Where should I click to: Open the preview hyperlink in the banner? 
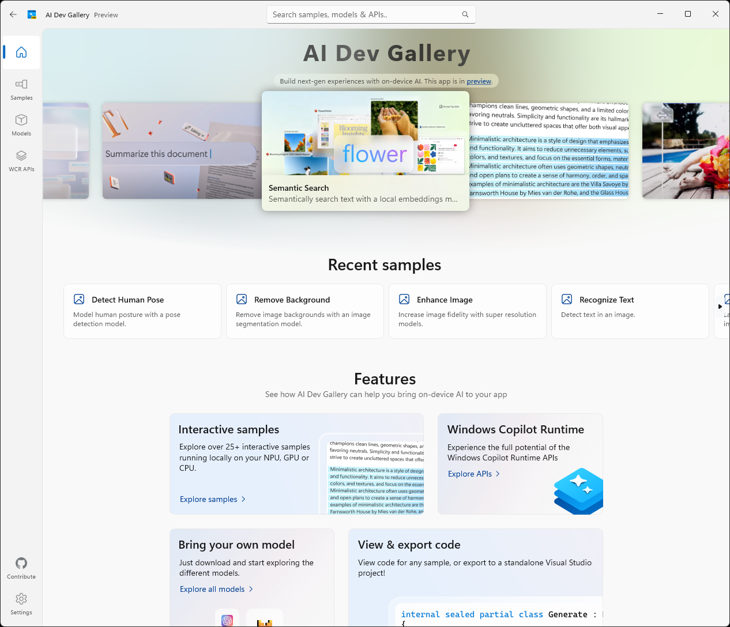click(x=479, y=81)
